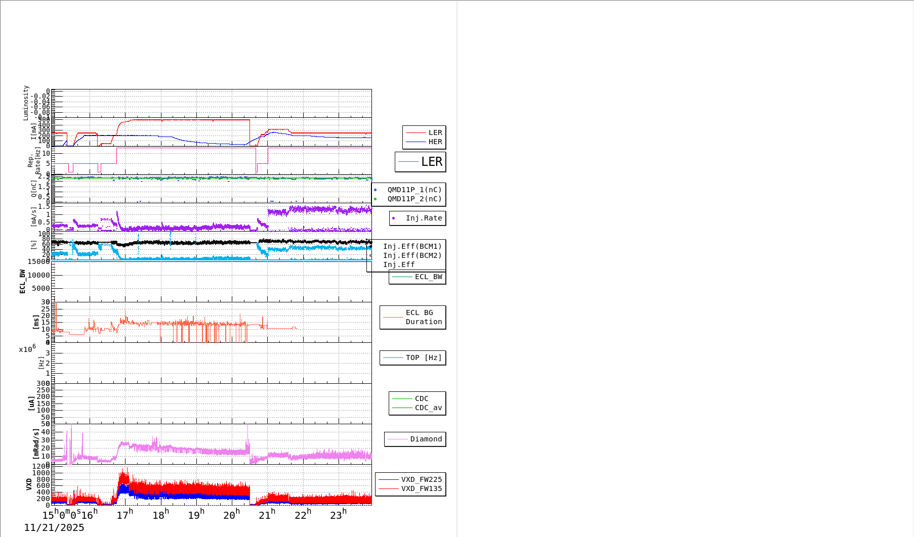This screenshot has width=914, height=537.
Task: Click the ECL BG Duration legend
Action: click(413, 318)
